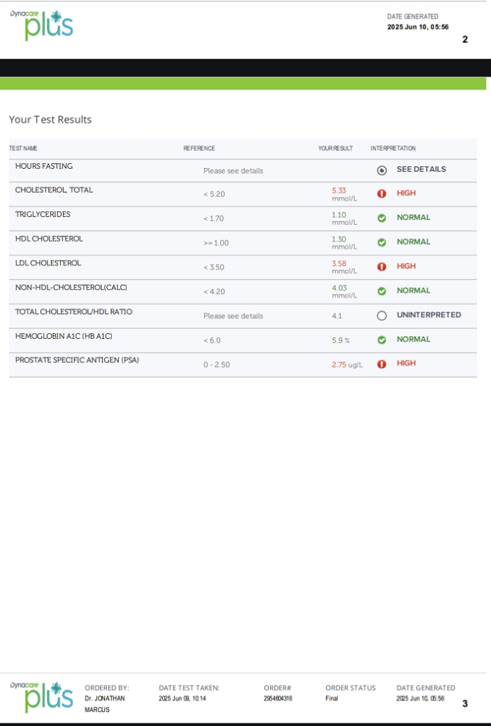The height and width of the screenshot is (726, 491).
Task: Click the Test Name column header
Action: (x=23, y=148)
